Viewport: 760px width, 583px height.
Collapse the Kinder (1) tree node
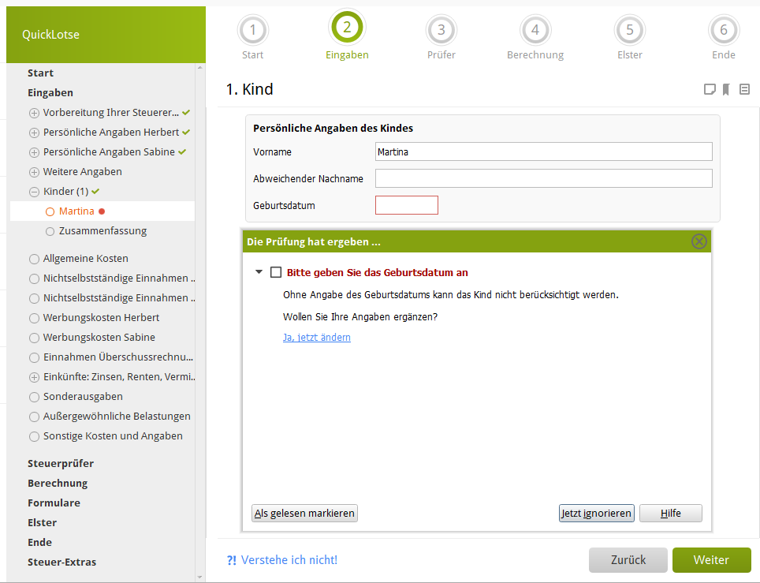[34, 192]
